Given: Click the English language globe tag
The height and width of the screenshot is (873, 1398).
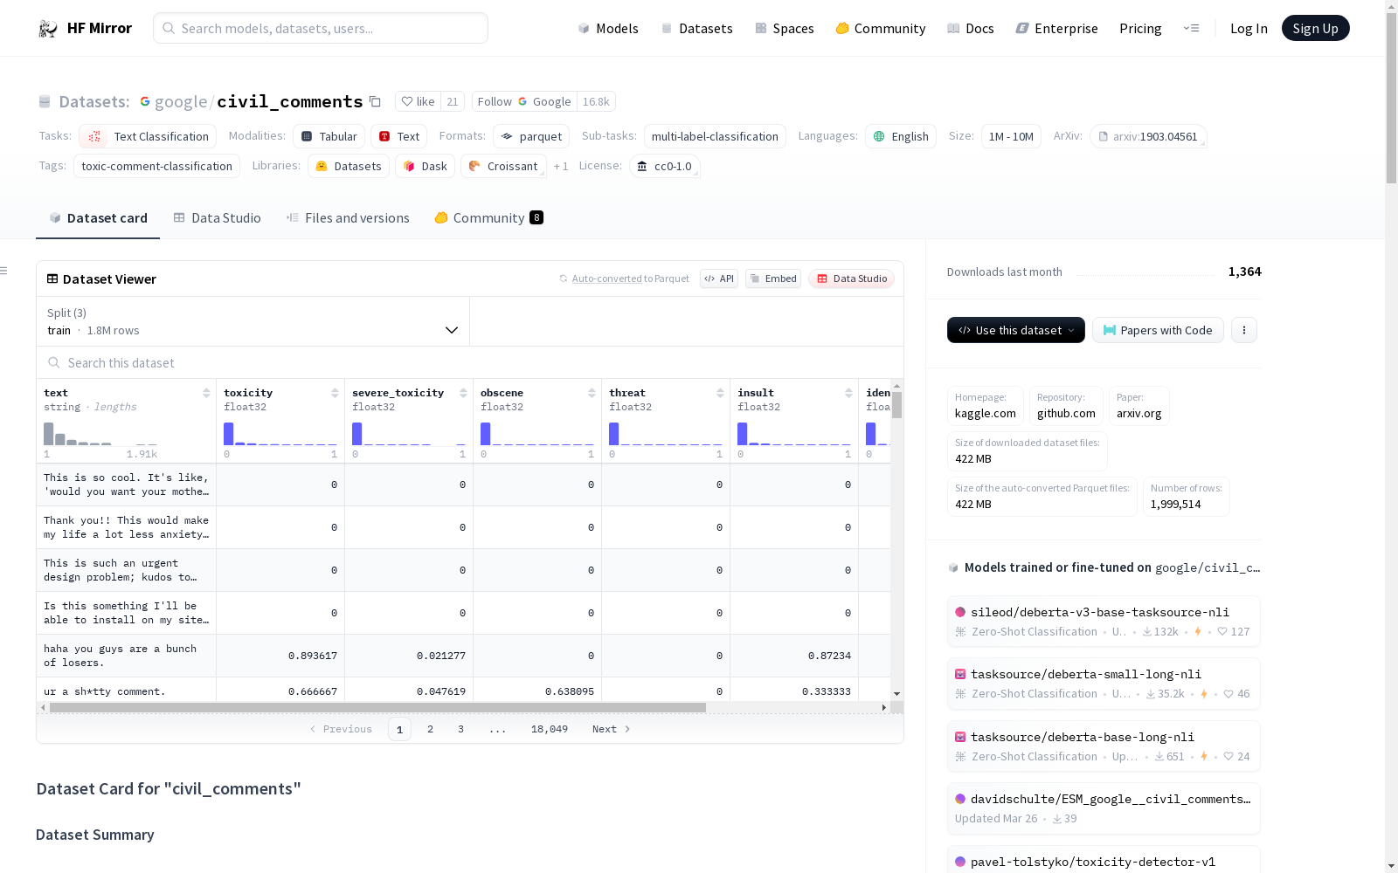Looking at the screenshot, I should (901, 136).
